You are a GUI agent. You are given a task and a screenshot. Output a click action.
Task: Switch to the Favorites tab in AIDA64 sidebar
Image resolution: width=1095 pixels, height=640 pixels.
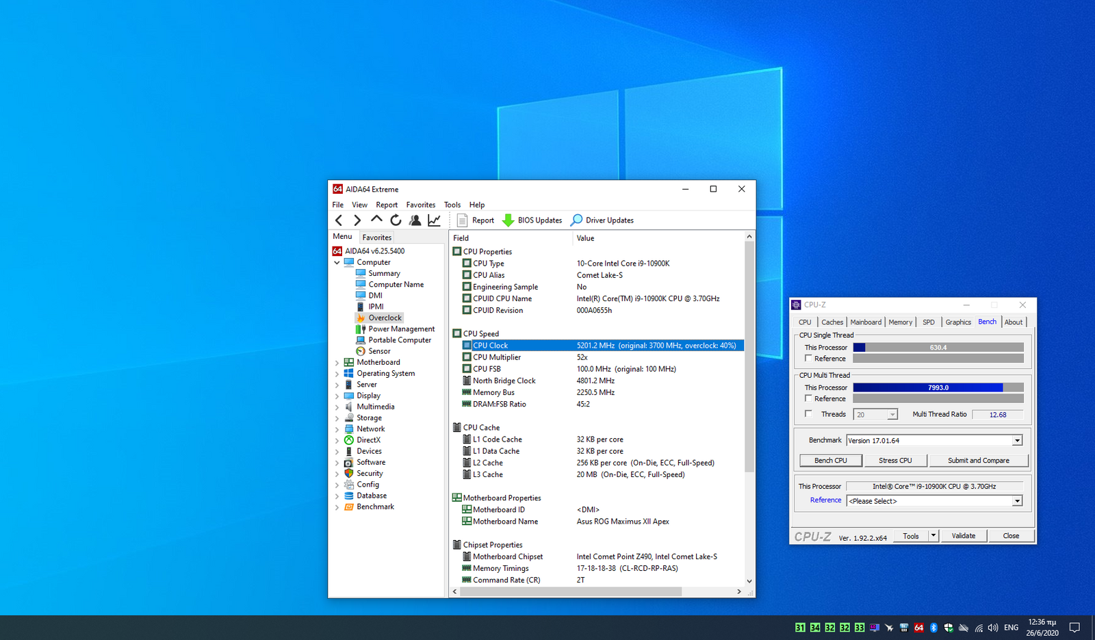tap(377, 238)
